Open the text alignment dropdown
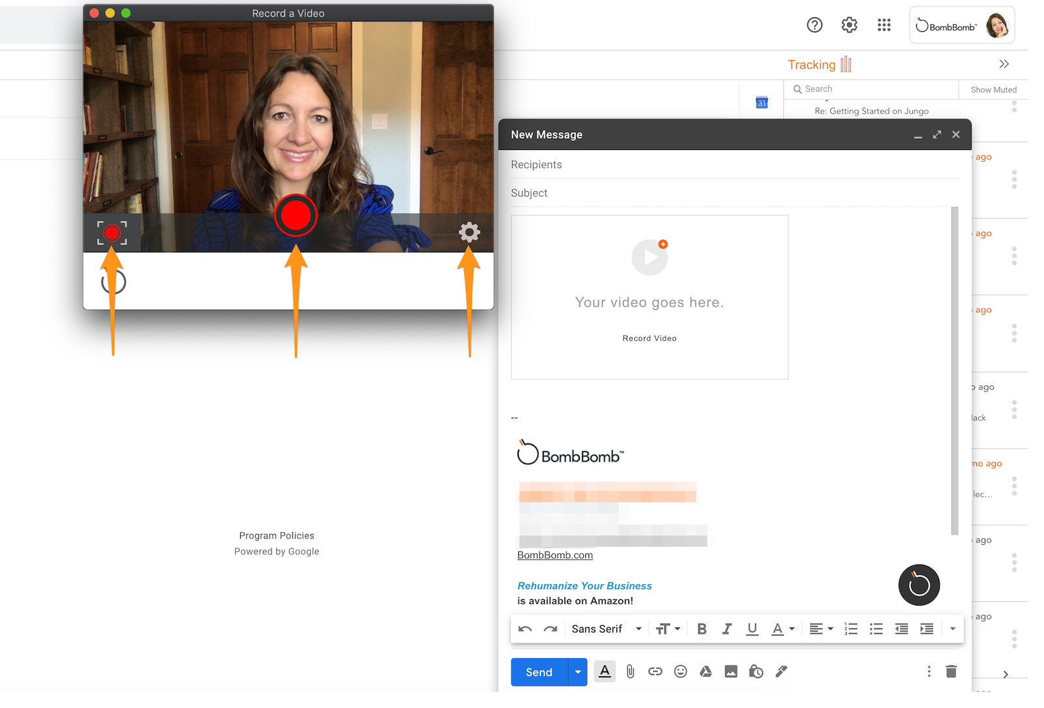Viewport: 1044px width, 708px height. tap(821, 629)
